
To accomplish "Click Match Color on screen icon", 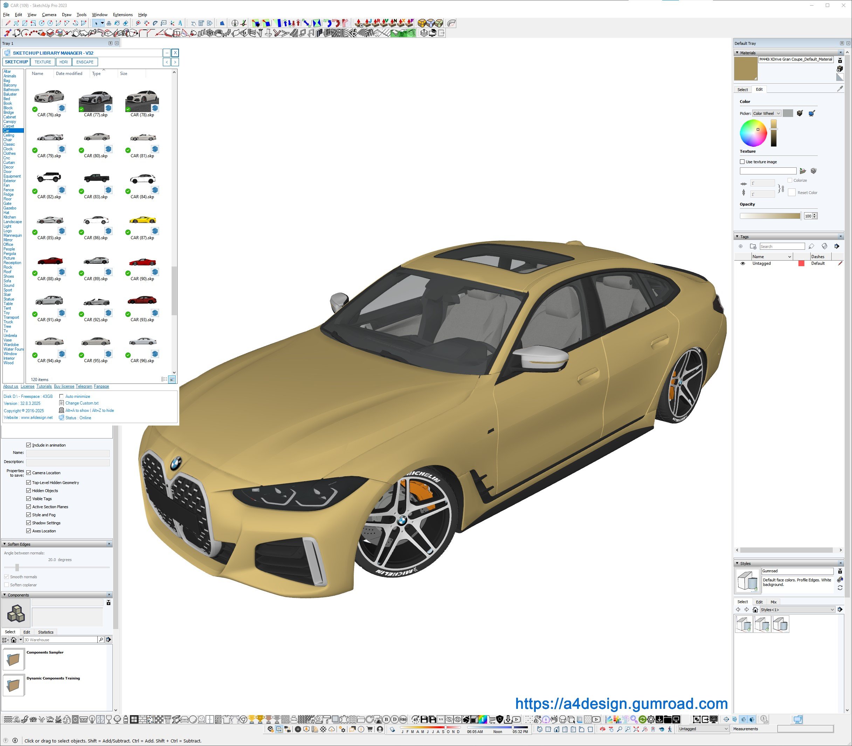I will click(x=811, y=113).
